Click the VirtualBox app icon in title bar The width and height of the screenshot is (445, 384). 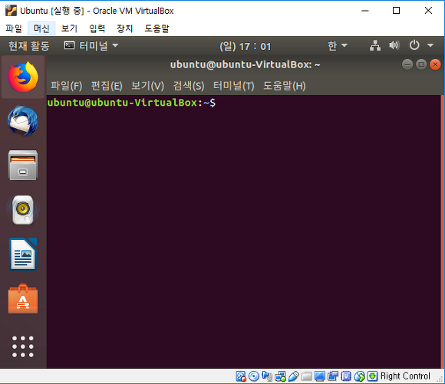(x=11, y=11)
